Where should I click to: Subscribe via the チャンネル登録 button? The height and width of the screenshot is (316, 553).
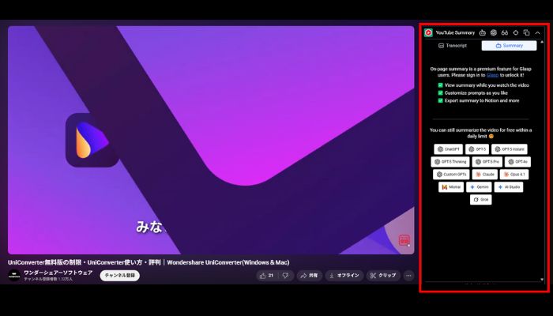click(120, 276)
